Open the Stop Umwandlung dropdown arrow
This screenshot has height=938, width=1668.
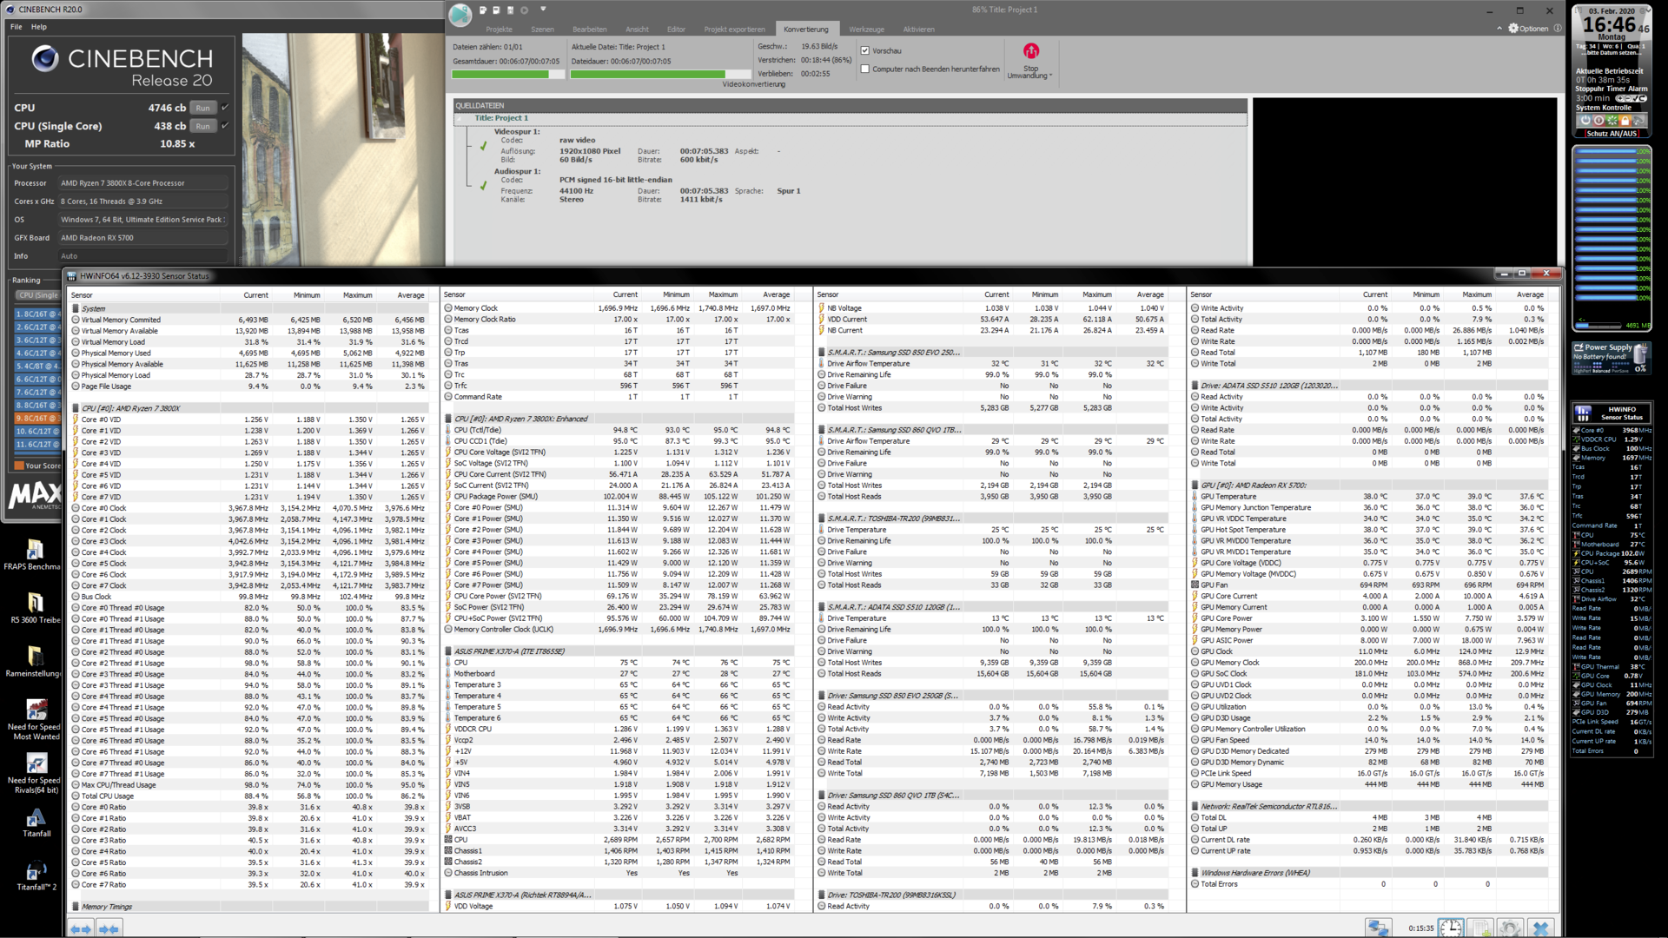pos(1051,76)
